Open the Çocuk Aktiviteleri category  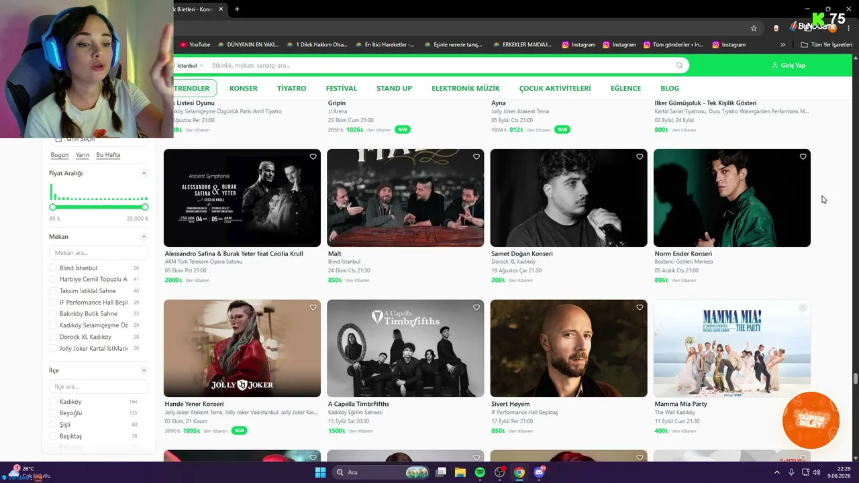coord(555,89)
